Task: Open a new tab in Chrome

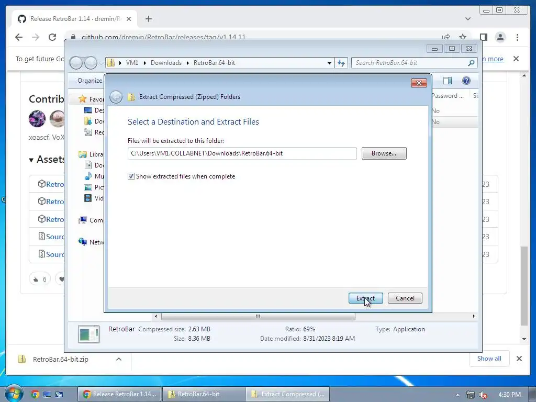Action: [x=148, y=19]
